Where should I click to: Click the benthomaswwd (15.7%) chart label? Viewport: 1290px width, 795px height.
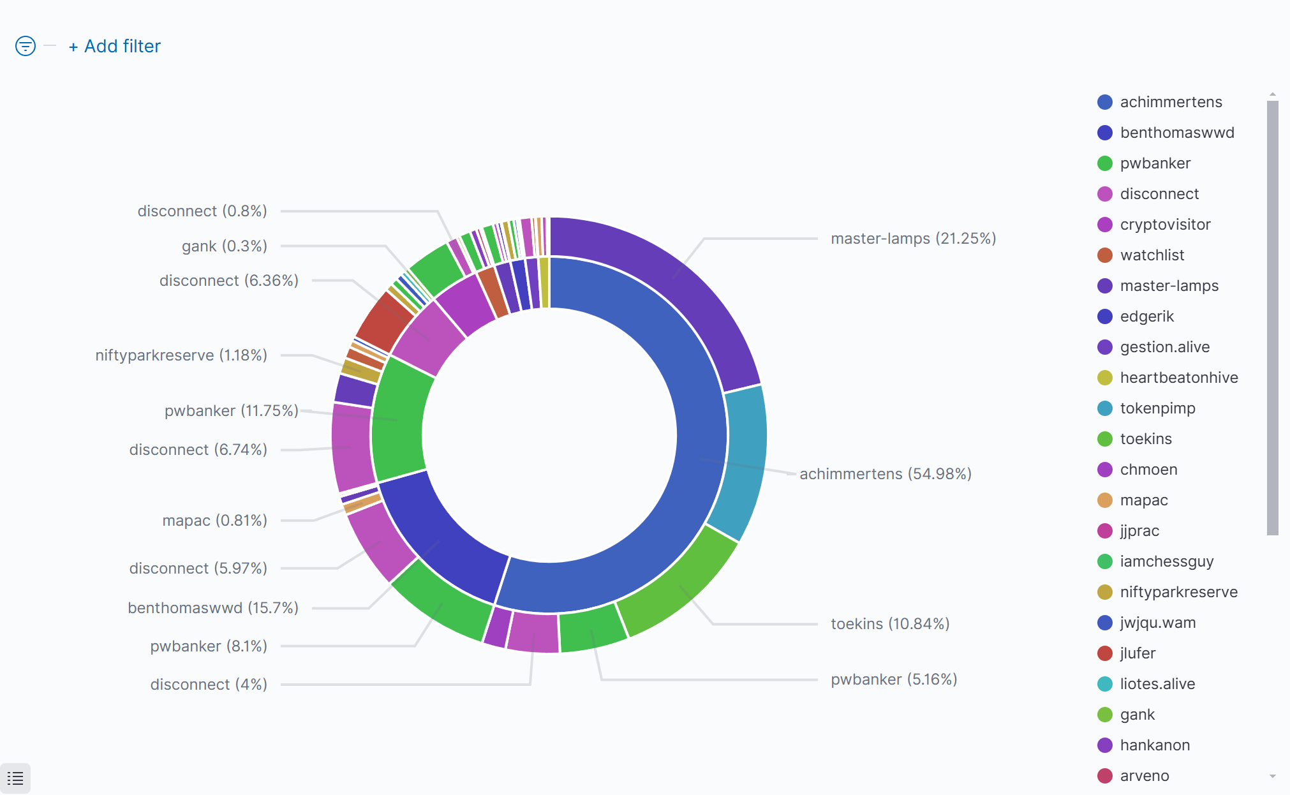click(213, 608)
